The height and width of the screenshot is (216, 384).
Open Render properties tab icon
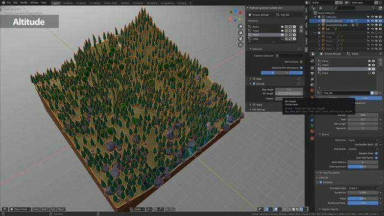point(312,68)
